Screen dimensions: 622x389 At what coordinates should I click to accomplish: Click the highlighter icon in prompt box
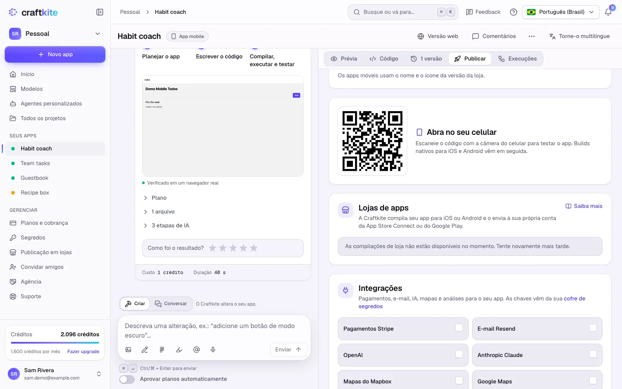[x=179, y=350]
